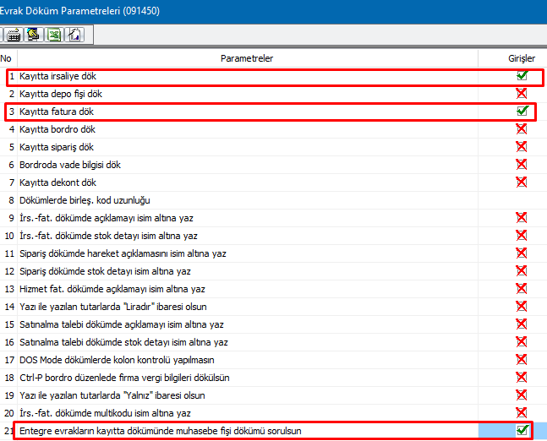Enable the "Liradır" ibaresi olsun checkbox
This screenshot has width=547, height=441.
[522, 307]
